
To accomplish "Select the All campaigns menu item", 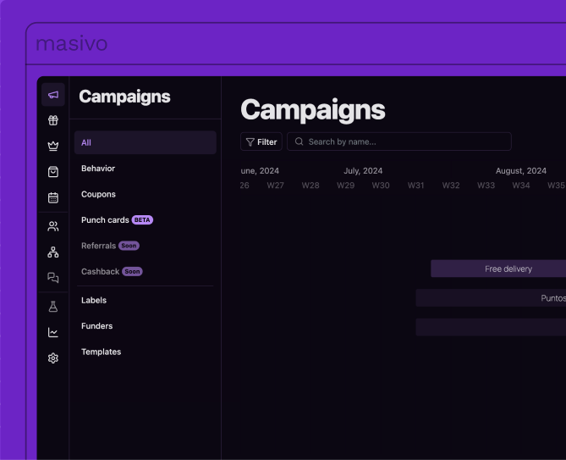I will click(146, 142).
